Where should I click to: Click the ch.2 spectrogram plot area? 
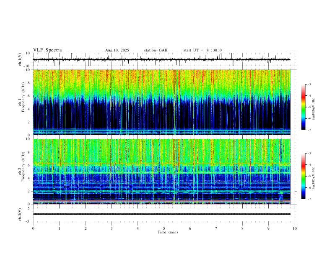point(162,172)
